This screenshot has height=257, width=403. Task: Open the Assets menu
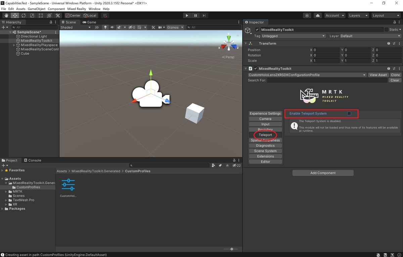click(x=21, y=9)
